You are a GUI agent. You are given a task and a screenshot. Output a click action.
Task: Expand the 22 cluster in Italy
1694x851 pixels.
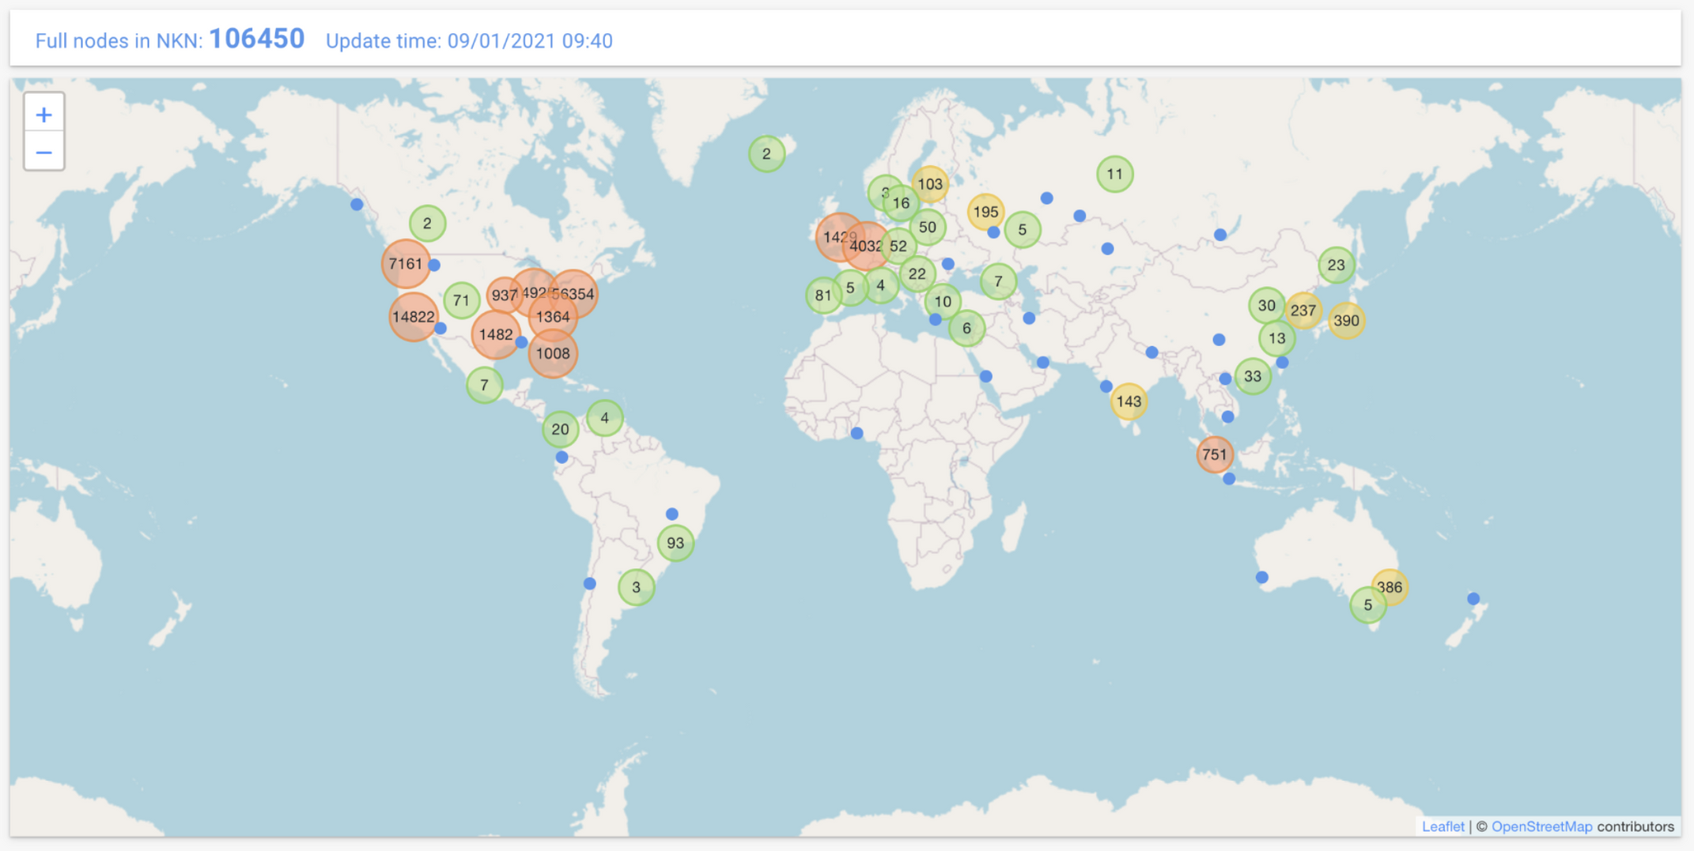click(x=917, y=274)
